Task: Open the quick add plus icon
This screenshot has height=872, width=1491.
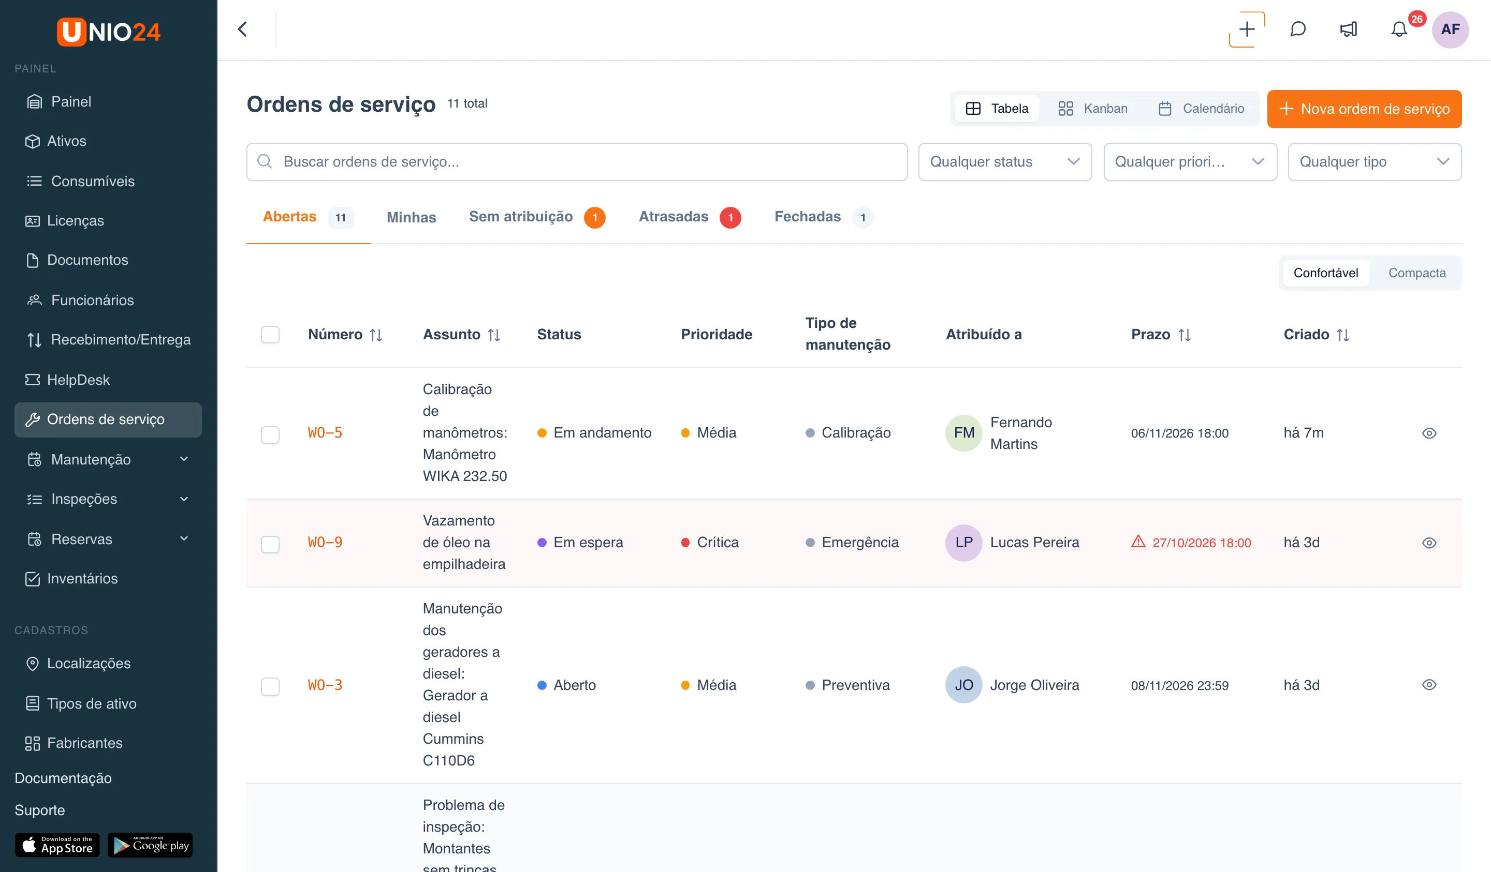Action: point(1247,29)
